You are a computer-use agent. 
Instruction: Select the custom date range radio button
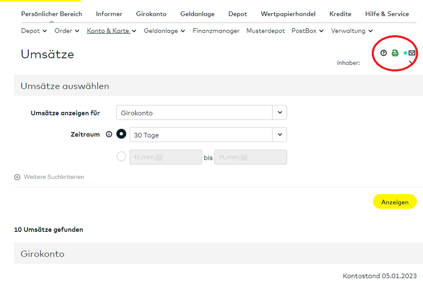pos(122,157)
